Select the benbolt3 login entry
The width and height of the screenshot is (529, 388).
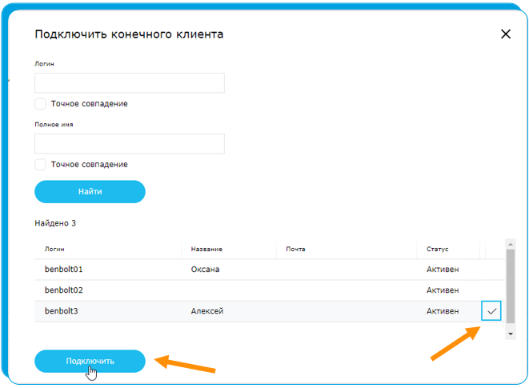click(x=62, y=311)
